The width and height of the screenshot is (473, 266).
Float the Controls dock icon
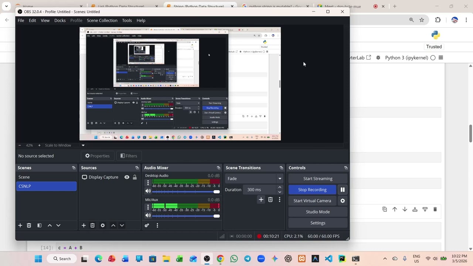tap(346, 168)
